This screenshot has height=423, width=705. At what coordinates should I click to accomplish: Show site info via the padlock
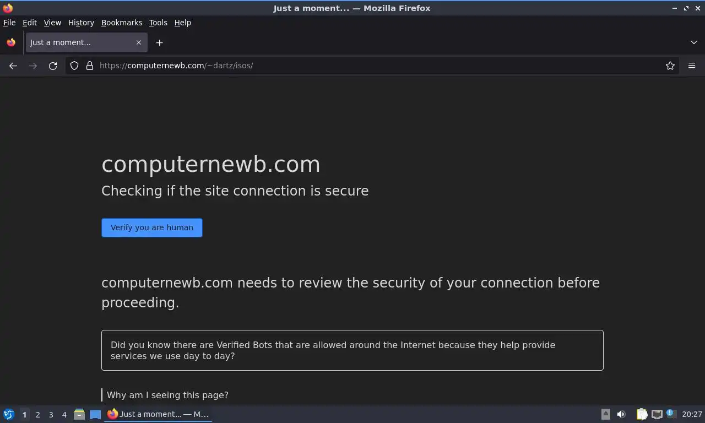(90, 66)
